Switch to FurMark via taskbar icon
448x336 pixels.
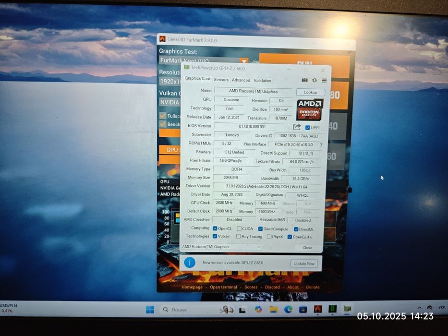click(x=318, y=309)
